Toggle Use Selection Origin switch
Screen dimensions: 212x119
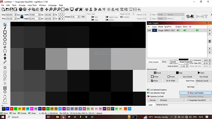tap(148, 93)
